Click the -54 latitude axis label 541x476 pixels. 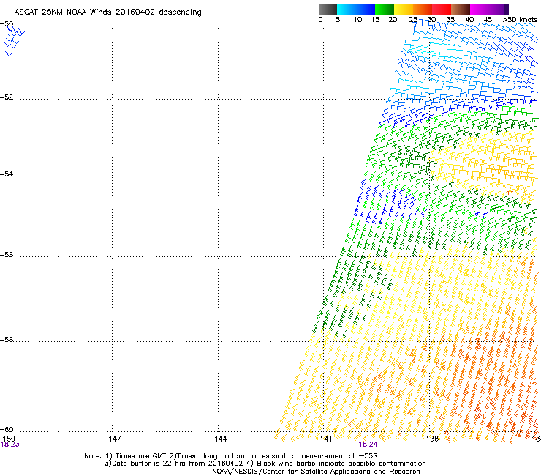[x=7, y=174]
